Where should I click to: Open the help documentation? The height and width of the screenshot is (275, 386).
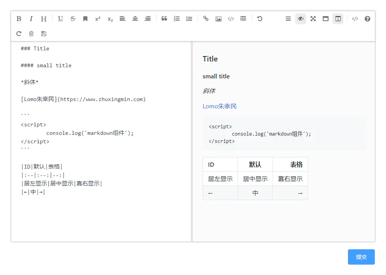point(367,19)
